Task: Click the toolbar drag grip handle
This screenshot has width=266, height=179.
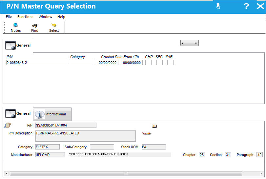Action: pos(5,27)
